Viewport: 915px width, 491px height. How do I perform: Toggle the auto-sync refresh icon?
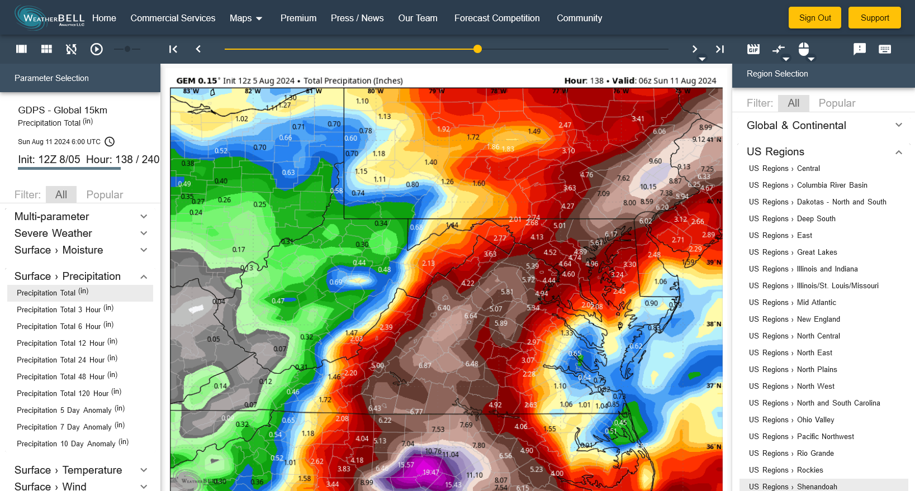[71, 49]
